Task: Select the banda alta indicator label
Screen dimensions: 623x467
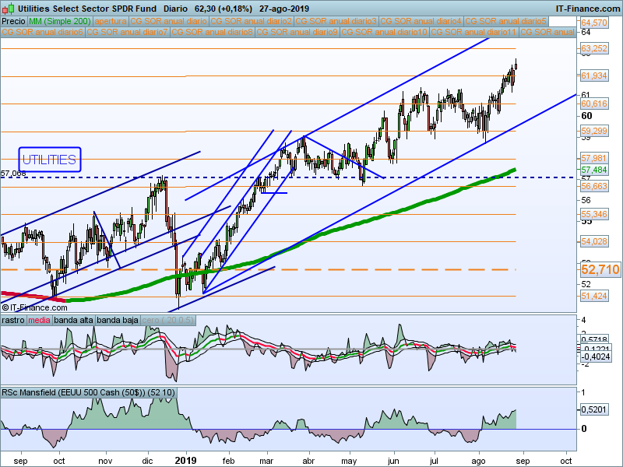Action: click(x=73, y=320)
